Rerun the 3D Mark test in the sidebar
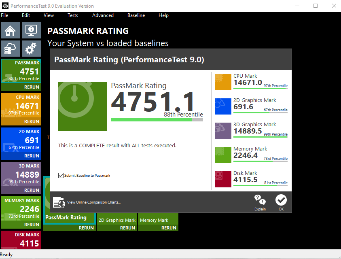Viewport: 341px width, 259px height. [x=32, y=190]
